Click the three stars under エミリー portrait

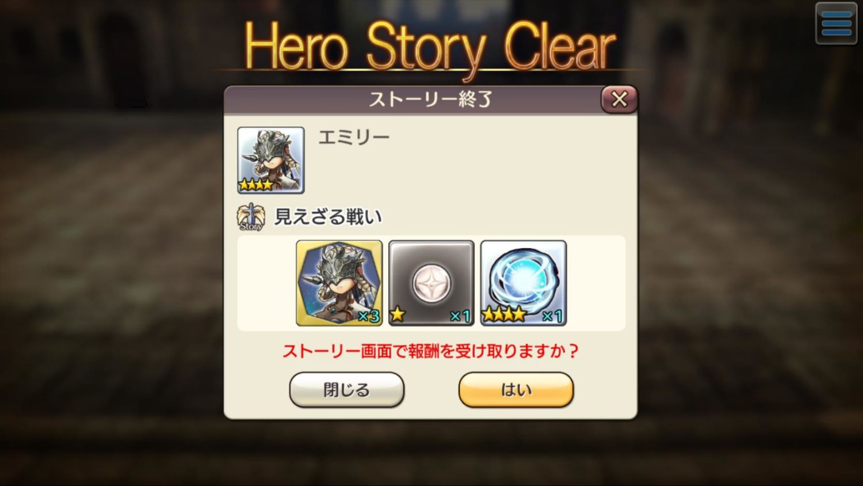256,185
